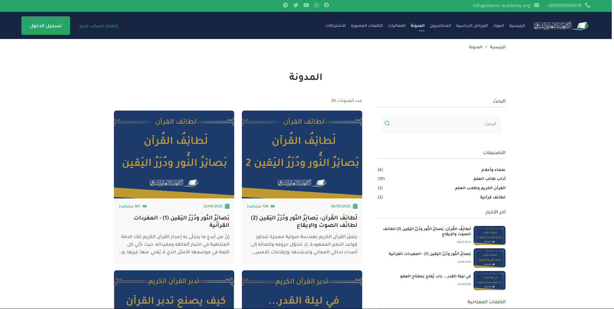Screen dimensions: 614x309
Task: Click the 22/04/2025 date on second card
Action: 213,206
